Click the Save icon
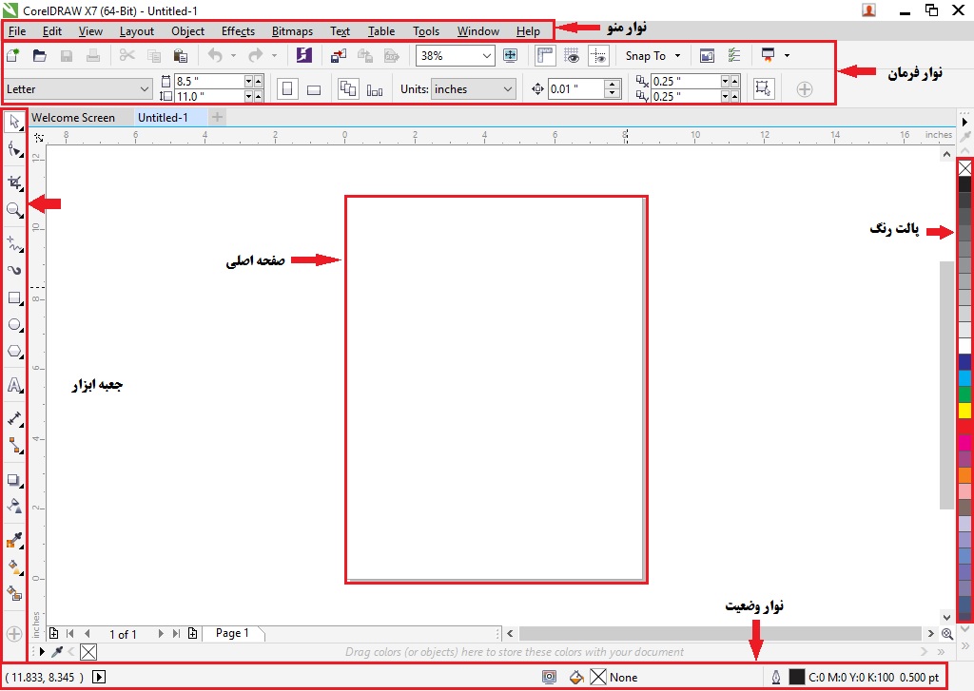This screenshot has height=691, width=974. pos(67,56)
